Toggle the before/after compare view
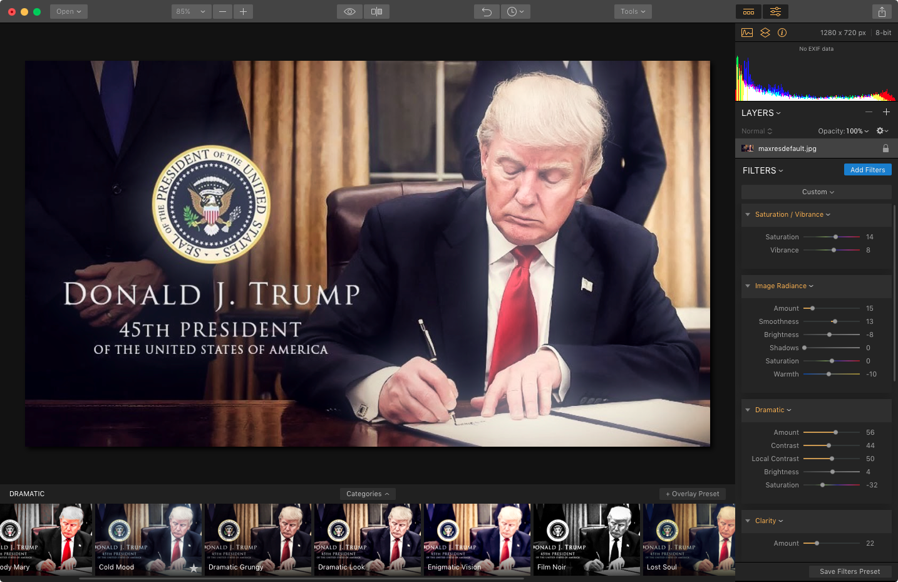 click(x=376, y=11)
